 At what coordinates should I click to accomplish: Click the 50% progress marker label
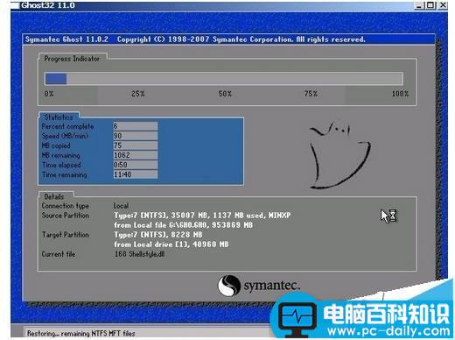tap(225, 94)
